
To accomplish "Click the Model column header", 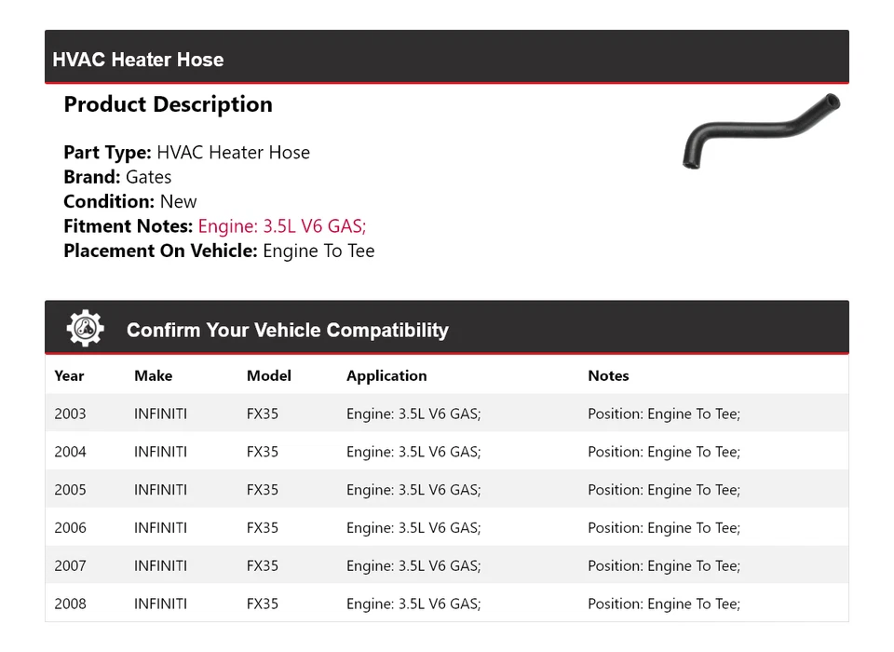I will (268, 376).
